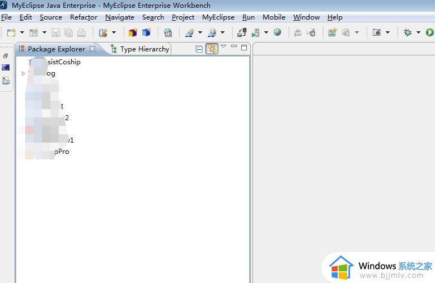The width and height of the screenshot is (435, 283).
Task: Open the Refactor menu
Action: click(83, 17)
